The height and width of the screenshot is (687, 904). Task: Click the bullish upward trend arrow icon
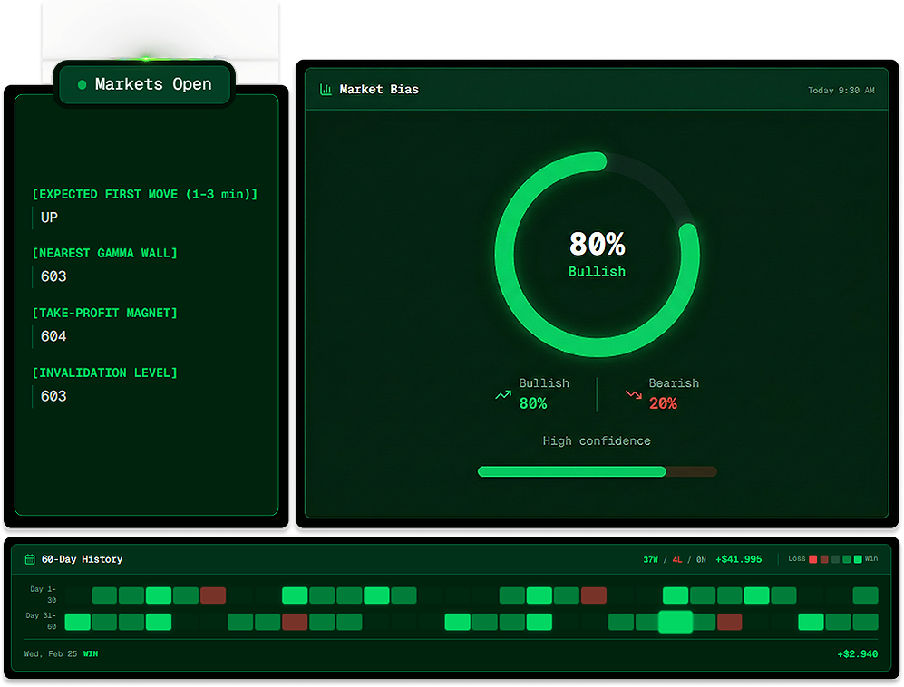(x=503, y=395)
